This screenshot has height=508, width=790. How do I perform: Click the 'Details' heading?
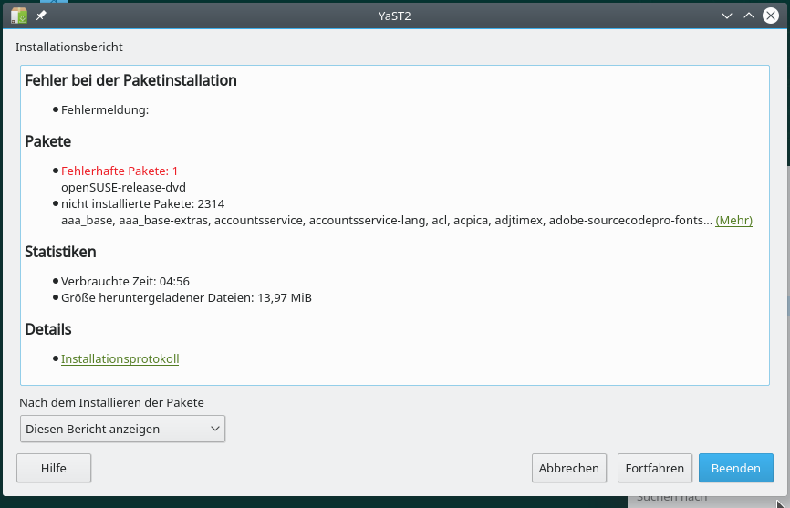pyautogui.click(x=48, y=329)
